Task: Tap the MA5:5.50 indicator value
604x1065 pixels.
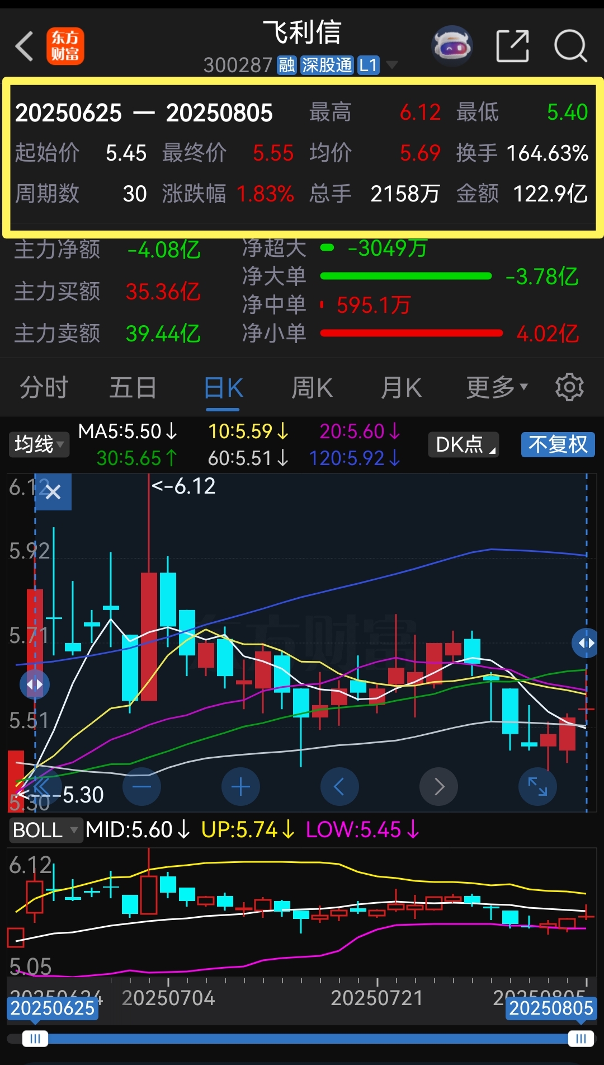Action: 128,431
